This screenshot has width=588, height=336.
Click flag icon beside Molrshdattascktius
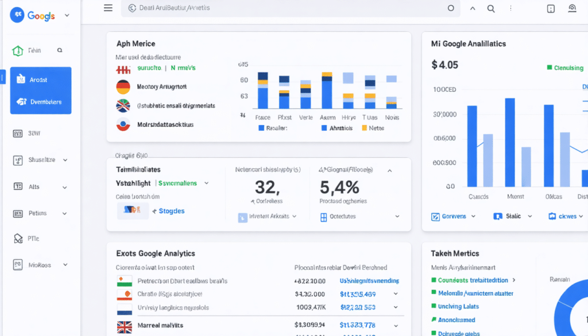[123, 125]
